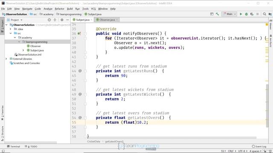Open the VCS menu

coord(93,8)
